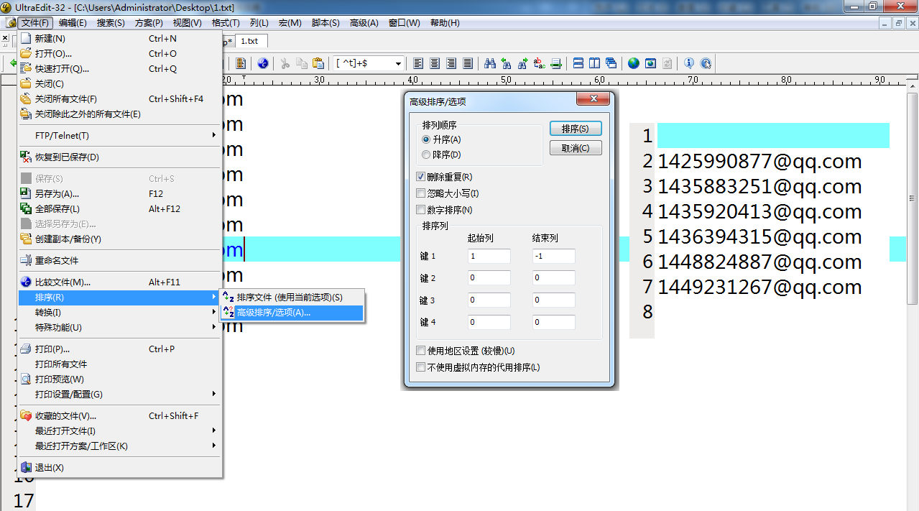Enable 不使用虚拟内存的代用排序 checkbox
The height and width of the screenshot is (511, 919).
421,367
